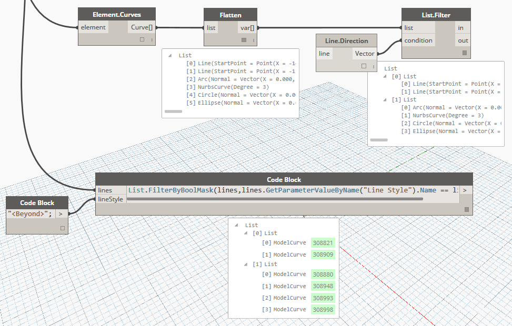Image resolution: width=512 pixels, height=326 pixels.
Task: Collapse [0] List in the ModelCurve preview
Action: click(x=245, y=233)
